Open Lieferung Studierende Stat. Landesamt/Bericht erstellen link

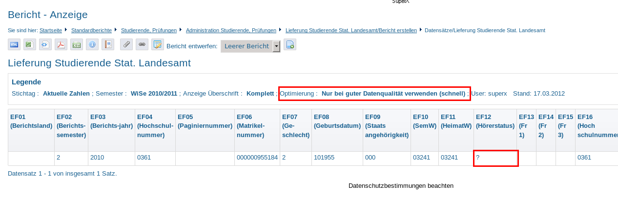[x=351, y=30]
